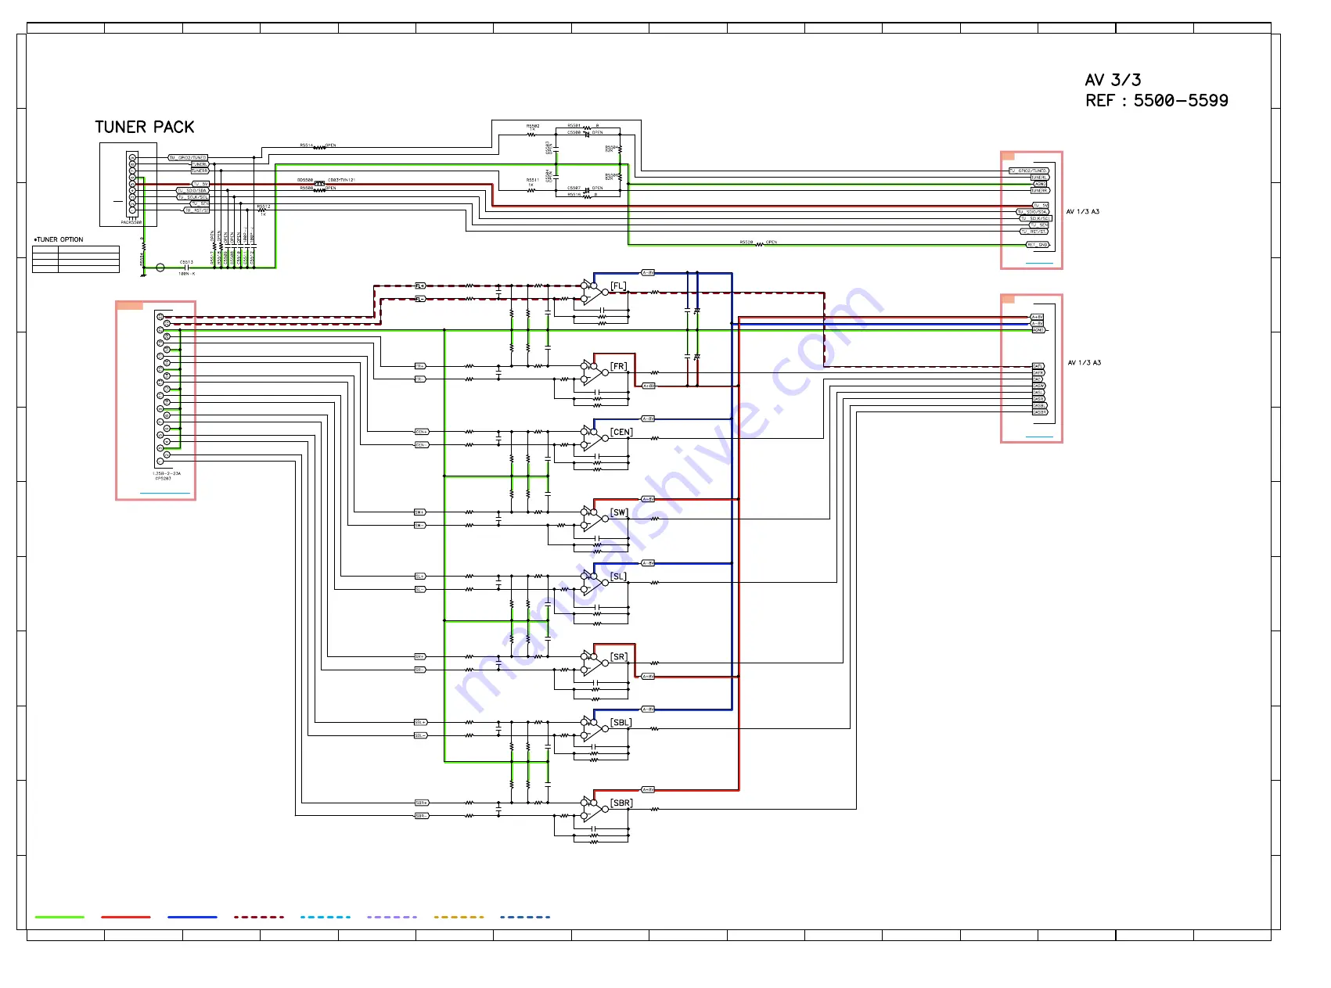Click the [SL] channel label
This screenshot has width=1331, height=988.
click(618, 577)
